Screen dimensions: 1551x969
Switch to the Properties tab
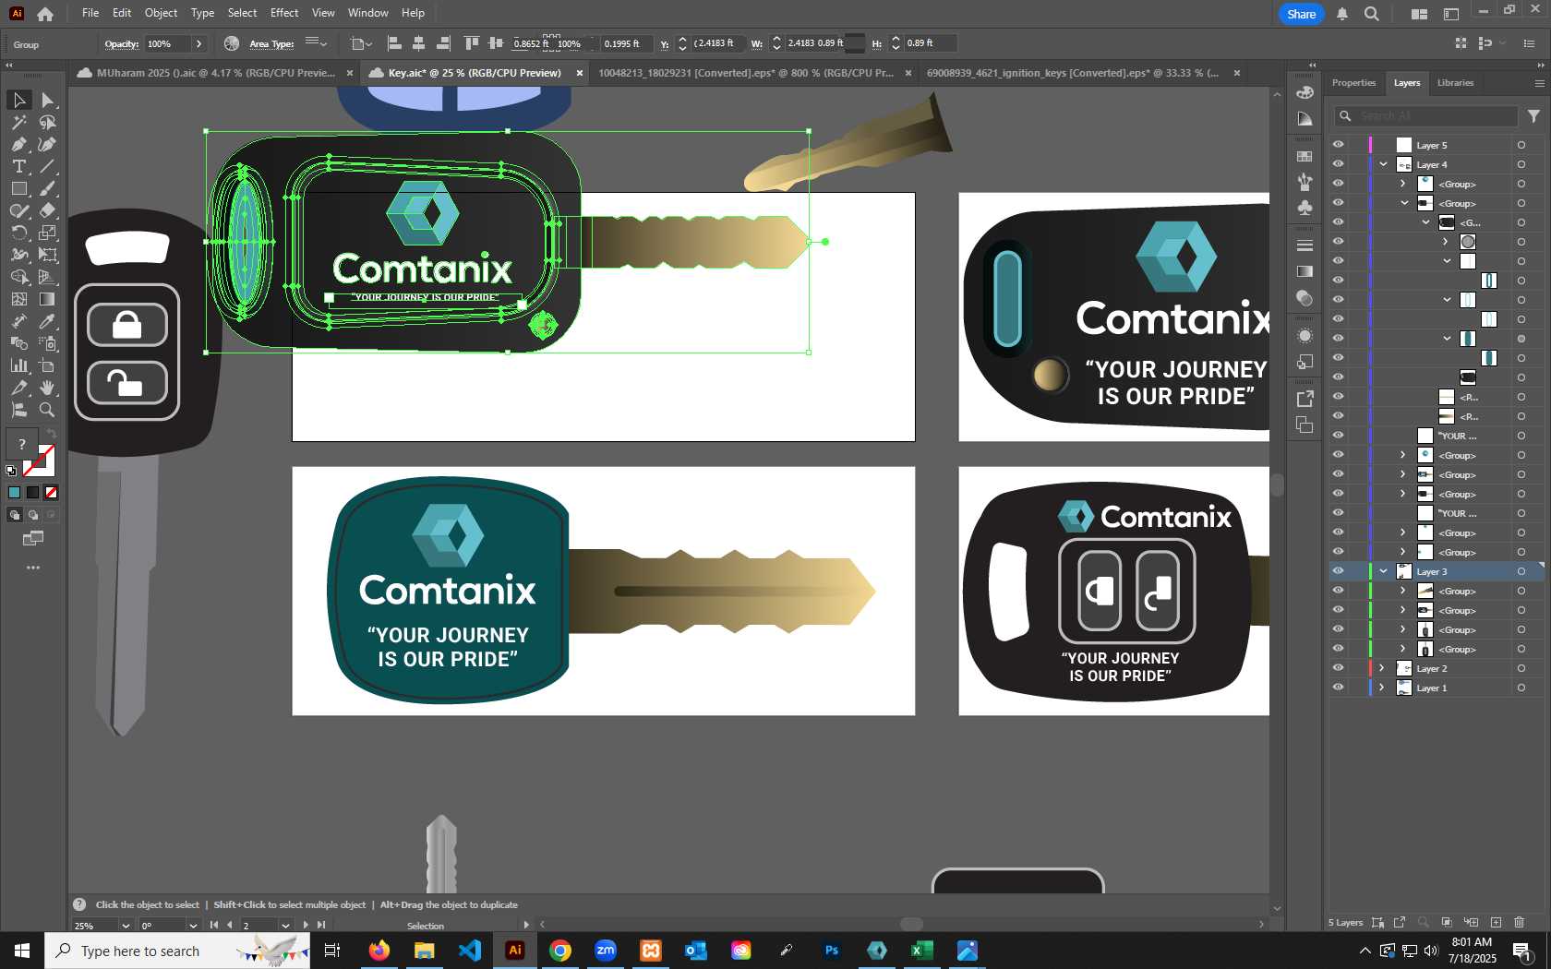[x=1353, y=83]
